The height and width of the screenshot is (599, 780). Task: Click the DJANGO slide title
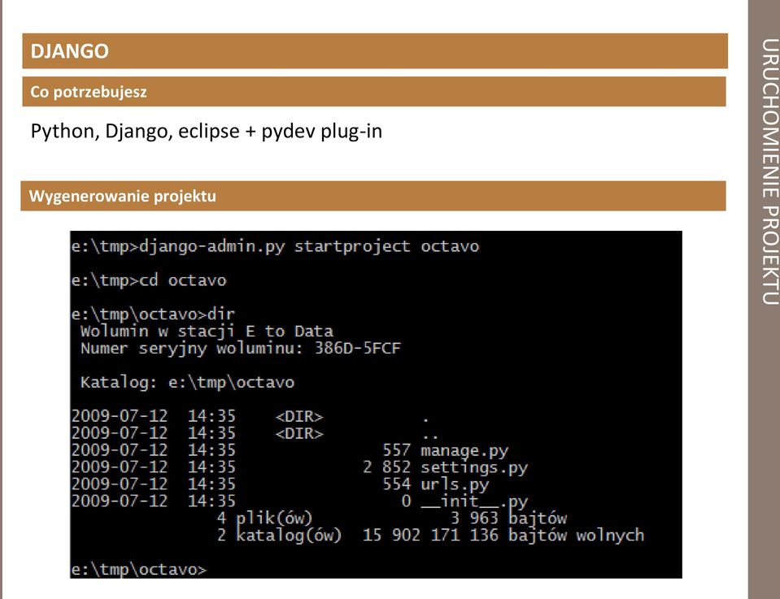pyautogui.click(x=70, y=51)
